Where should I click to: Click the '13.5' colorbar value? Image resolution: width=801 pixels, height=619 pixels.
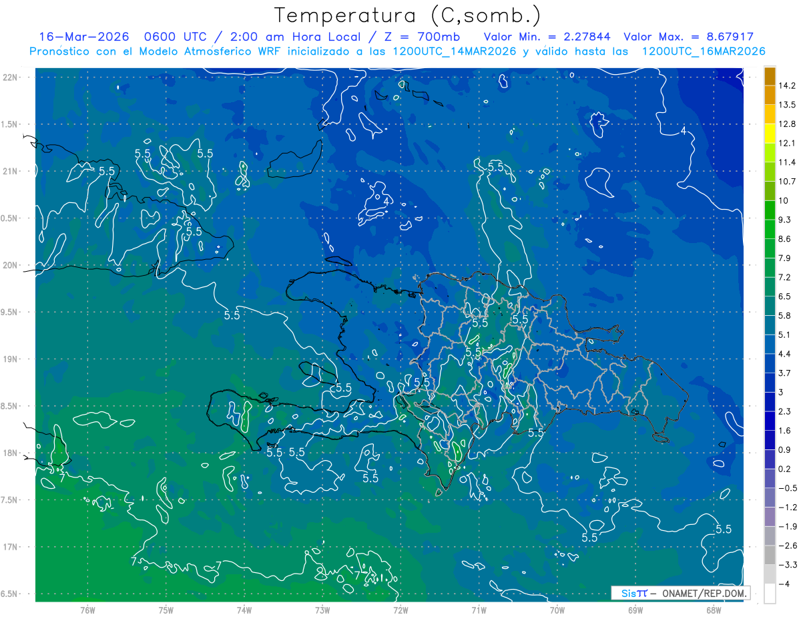787,106
